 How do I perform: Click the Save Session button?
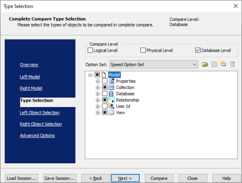coord(60,178)
